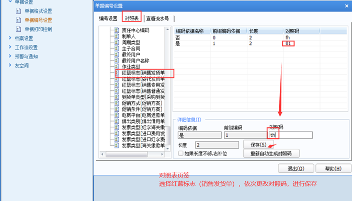Click the tree's vertical scrollbar up arrow
This screenshot has height=201, width=352.
[168, 30]
